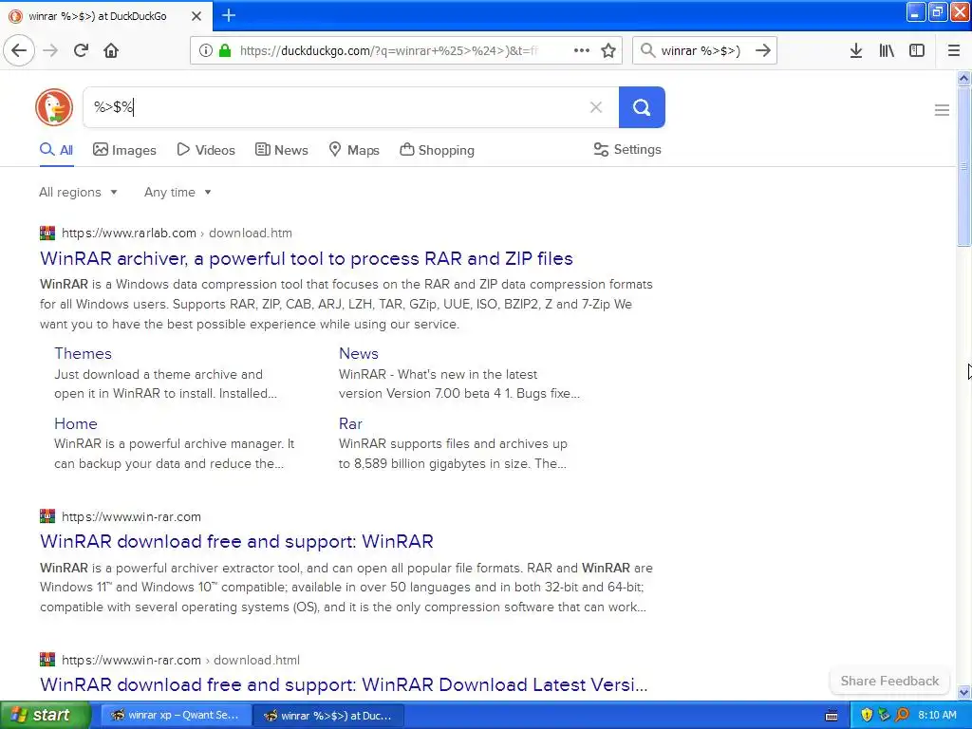
Task: Open DuckDuckGo side menu icon
Action: (942, 110)
